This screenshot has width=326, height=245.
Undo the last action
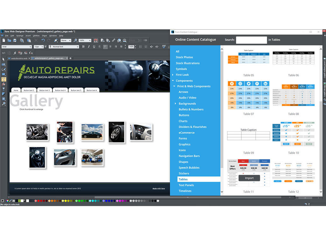pos(43,41)
